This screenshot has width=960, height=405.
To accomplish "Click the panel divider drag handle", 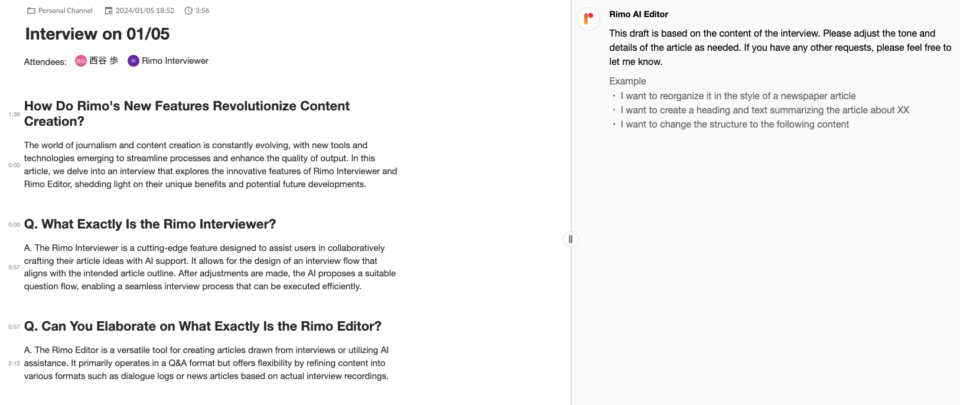I will (x=570, y=239).
